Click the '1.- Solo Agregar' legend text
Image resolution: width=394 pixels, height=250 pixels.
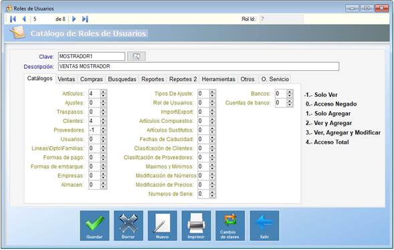(x=328, y=114)
